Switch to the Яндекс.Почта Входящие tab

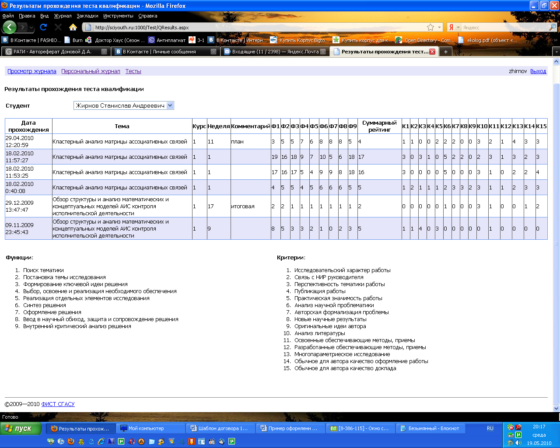click(276, 52)
